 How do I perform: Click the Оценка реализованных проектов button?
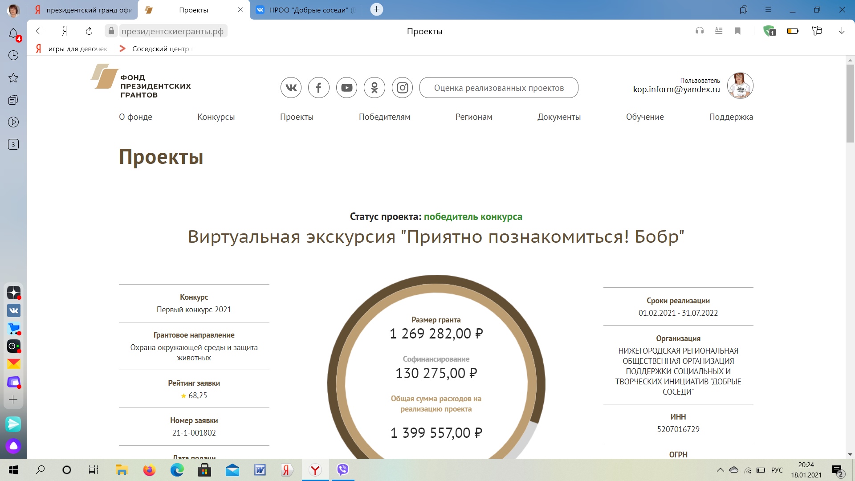[x=499, y=88]
